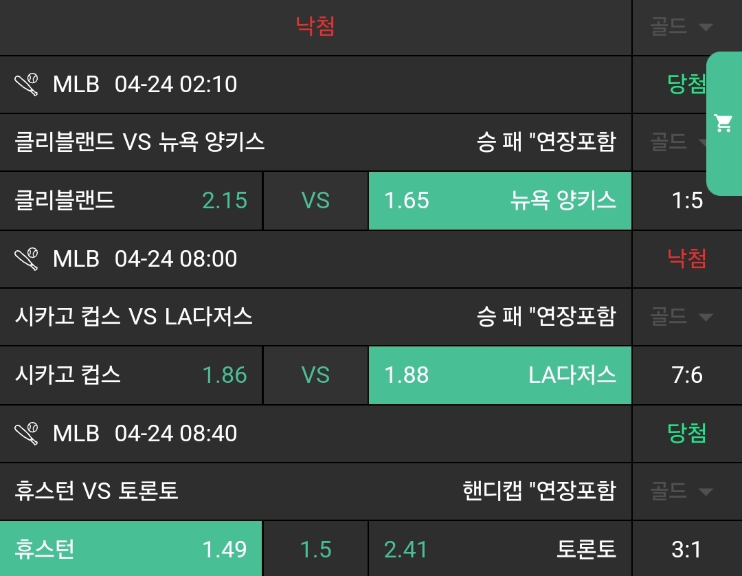Open 휴스턴 VS 토론토 match title

point(96,491)
